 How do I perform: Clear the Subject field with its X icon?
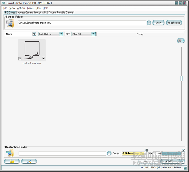pos(147,150)
